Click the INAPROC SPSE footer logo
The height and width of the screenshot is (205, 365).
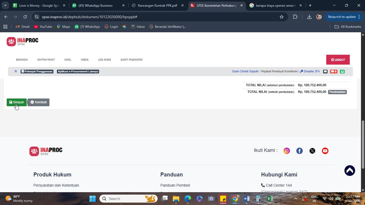pos(46,151)
